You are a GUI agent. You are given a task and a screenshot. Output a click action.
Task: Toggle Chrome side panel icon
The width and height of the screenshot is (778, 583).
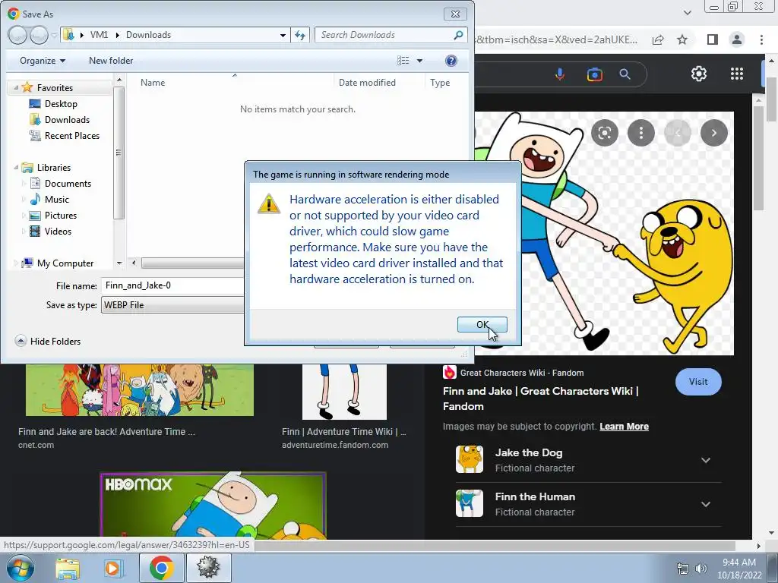pos(713,39)
